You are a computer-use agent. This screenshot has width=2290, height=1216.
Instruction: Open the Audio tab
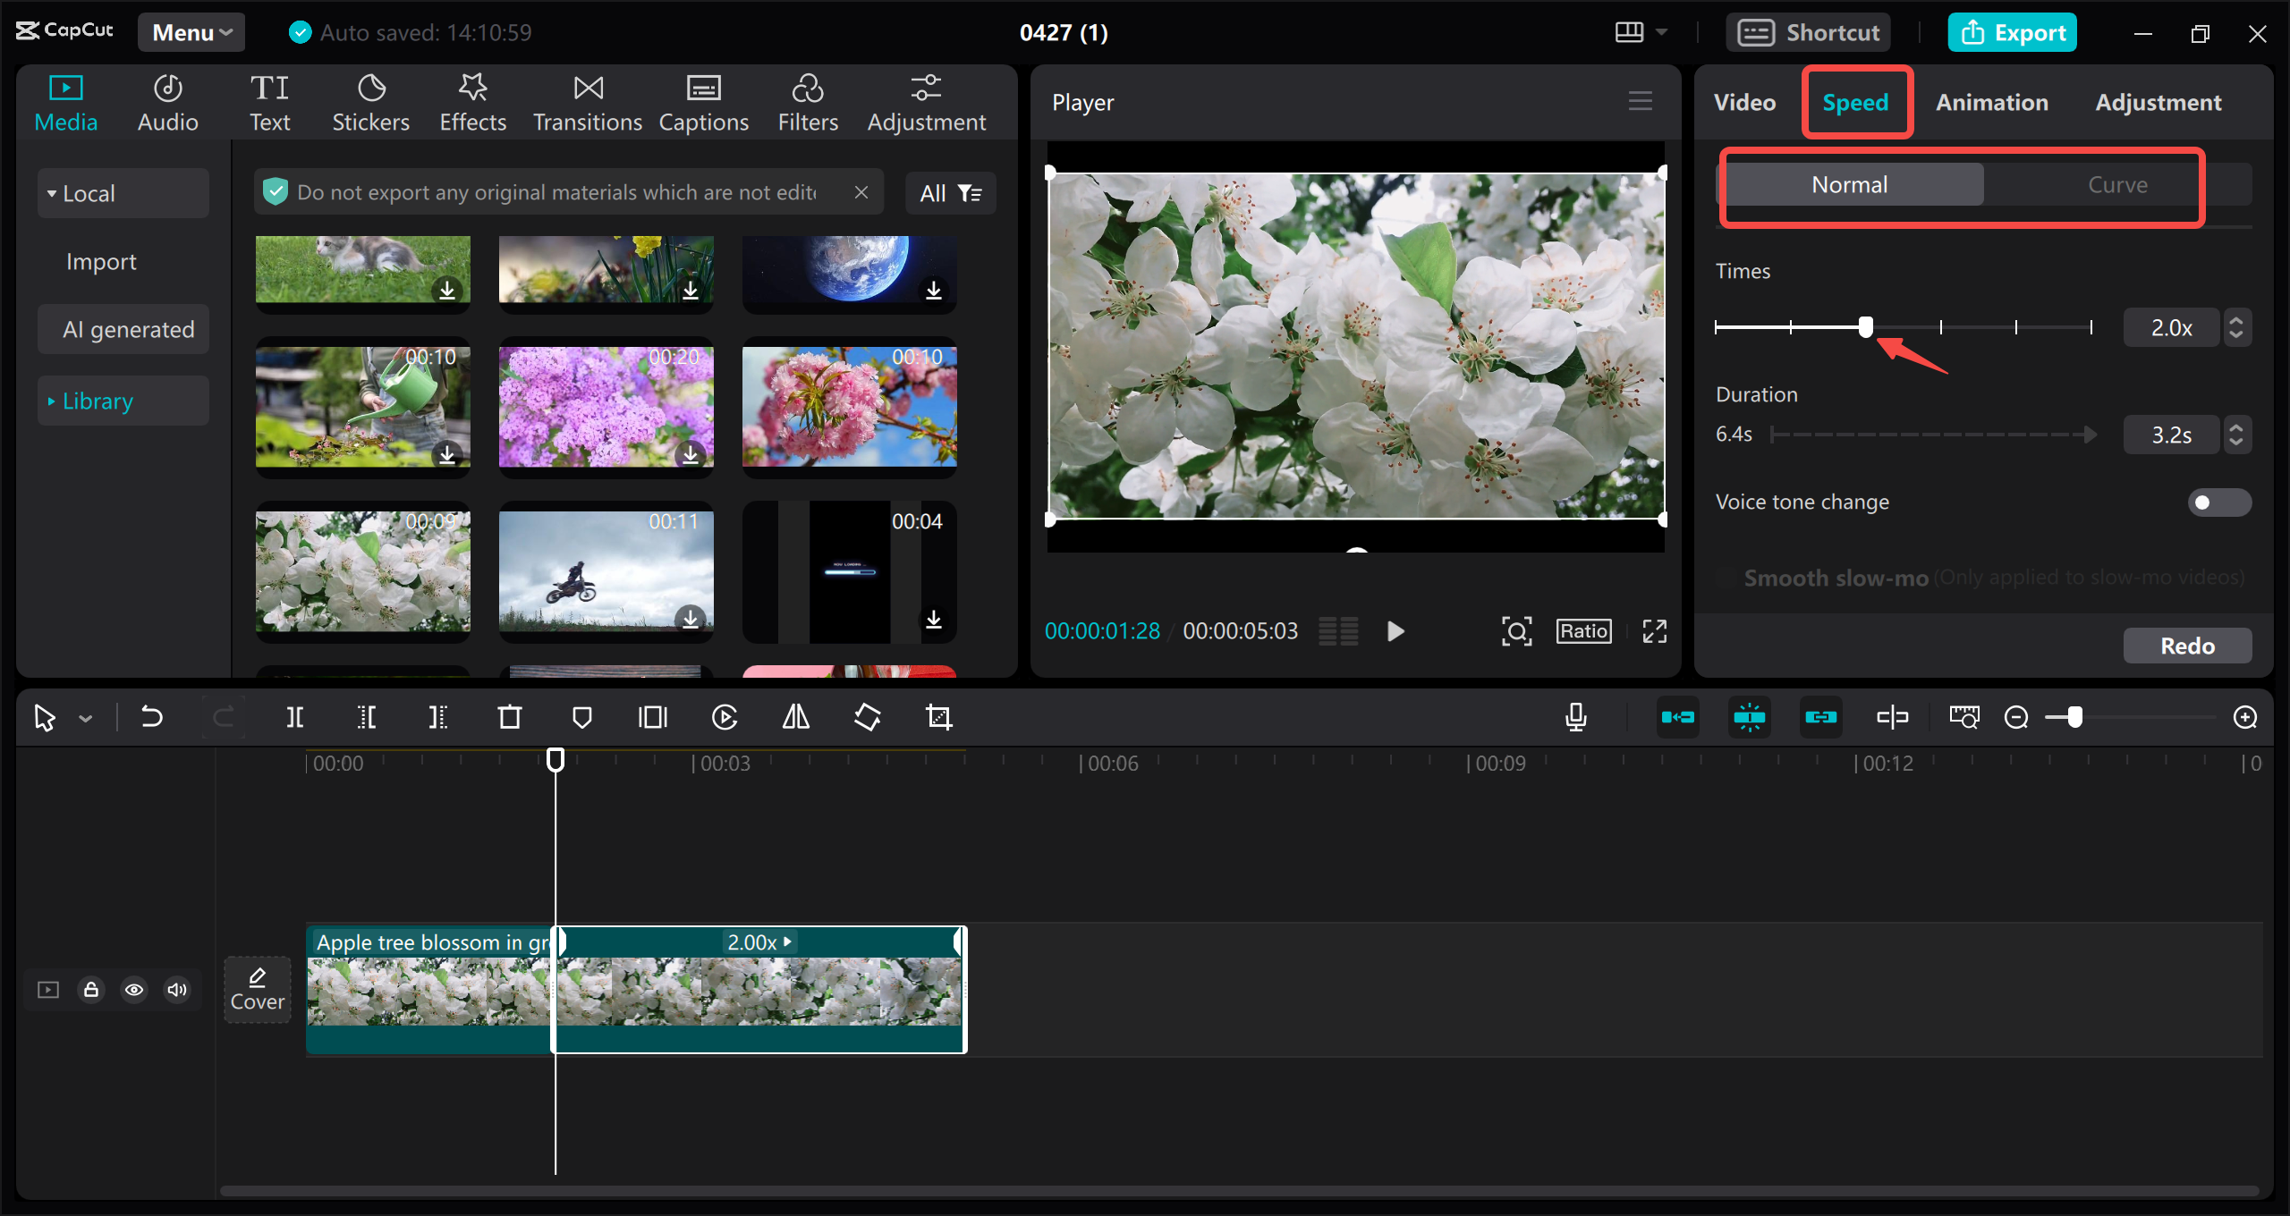tap(168, 104)
